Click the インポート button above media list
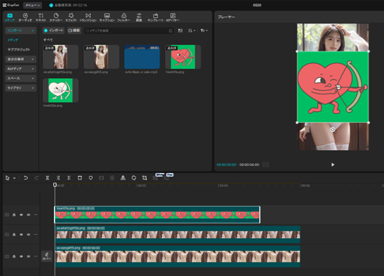 click(x=53, y=31)
